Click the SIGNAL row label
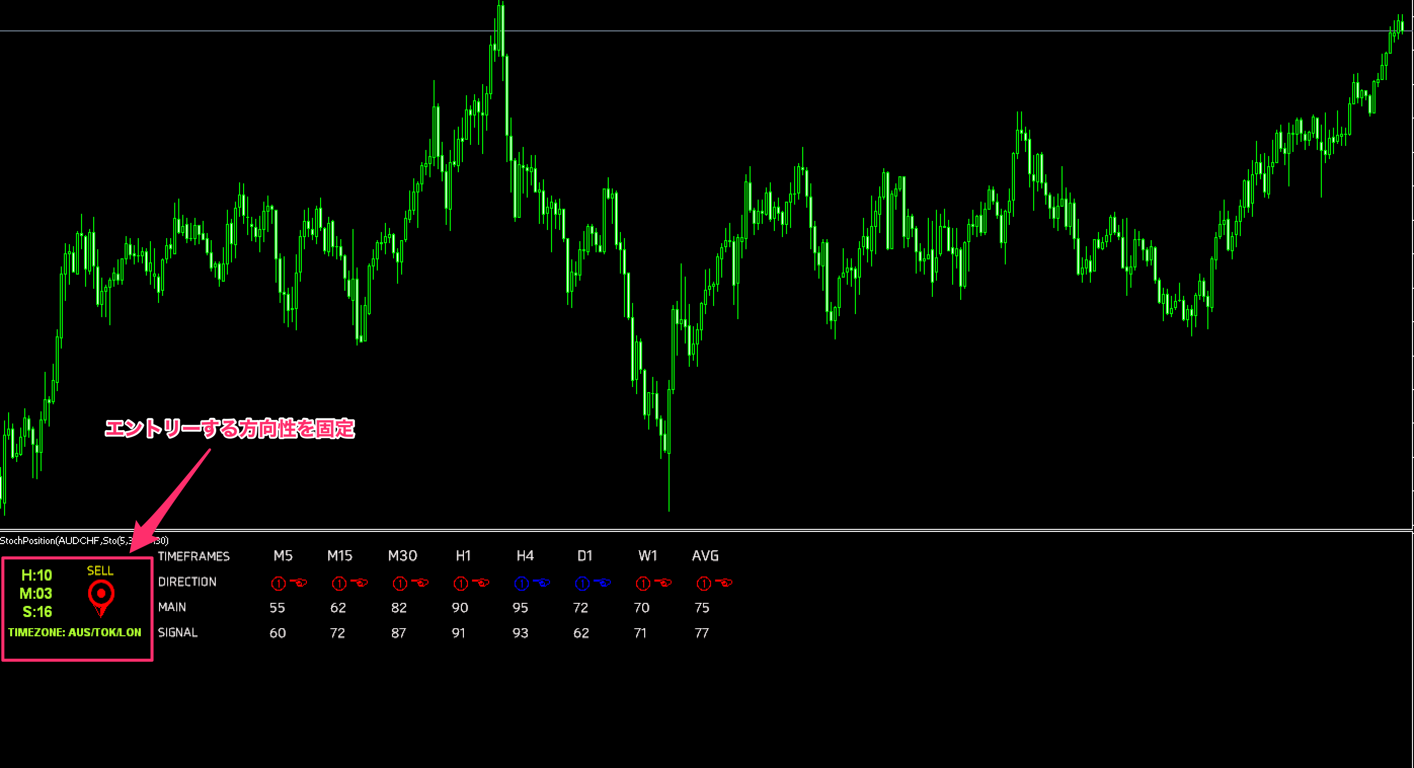The width and height of the screenshot is (1414, 768). click(178, 632)
